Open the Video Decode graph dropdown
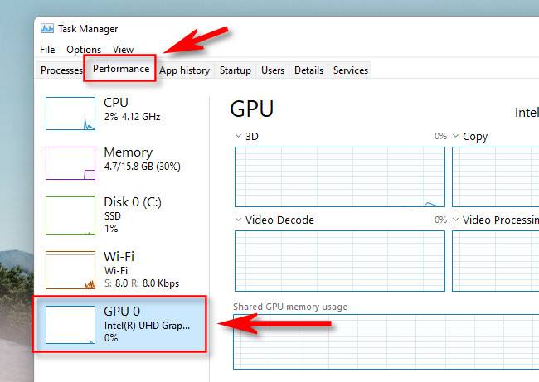 (239, 220)
